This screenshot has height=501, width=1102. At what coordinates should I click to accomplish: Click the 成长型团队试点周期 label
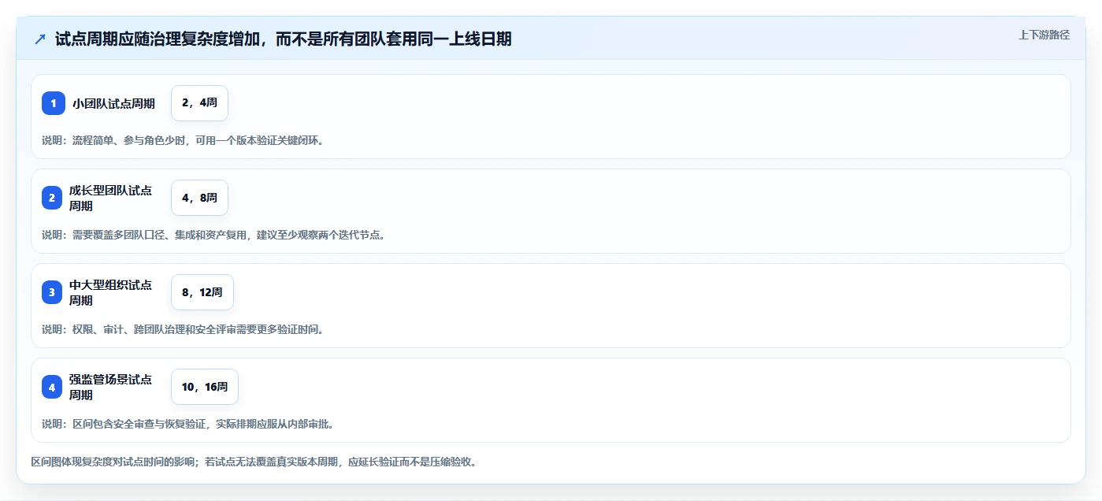[x=110, y=198]
